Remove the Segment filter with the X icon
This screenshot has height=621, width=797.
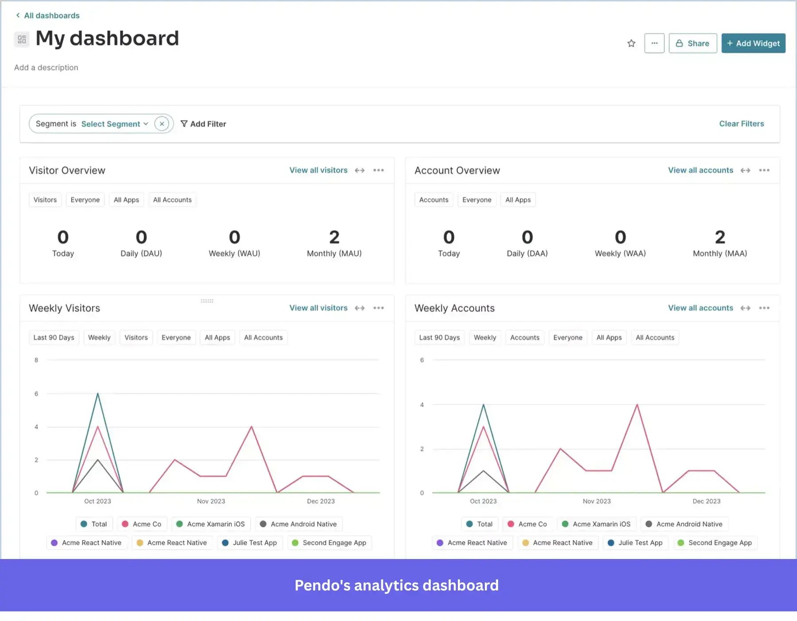(162, 124)
